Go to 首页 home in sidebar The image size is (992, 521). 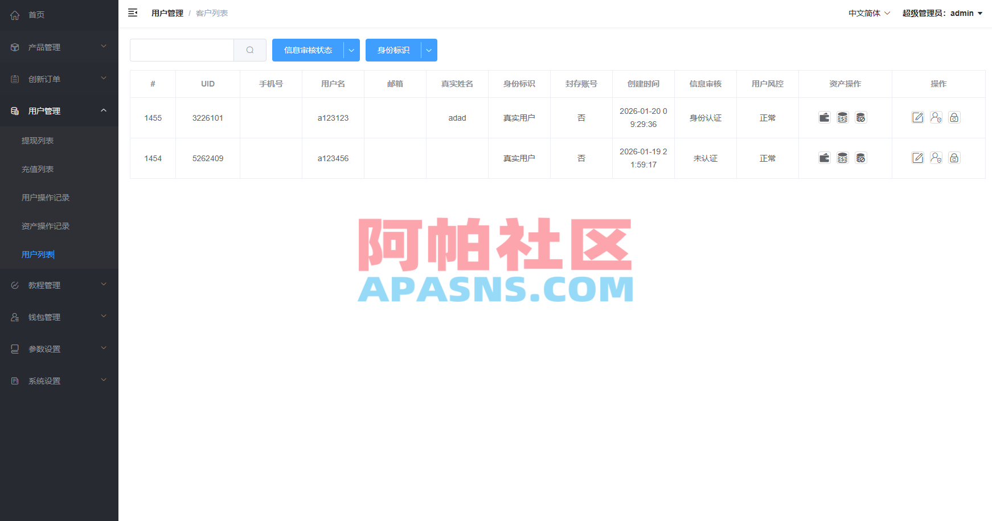point(59,15)
